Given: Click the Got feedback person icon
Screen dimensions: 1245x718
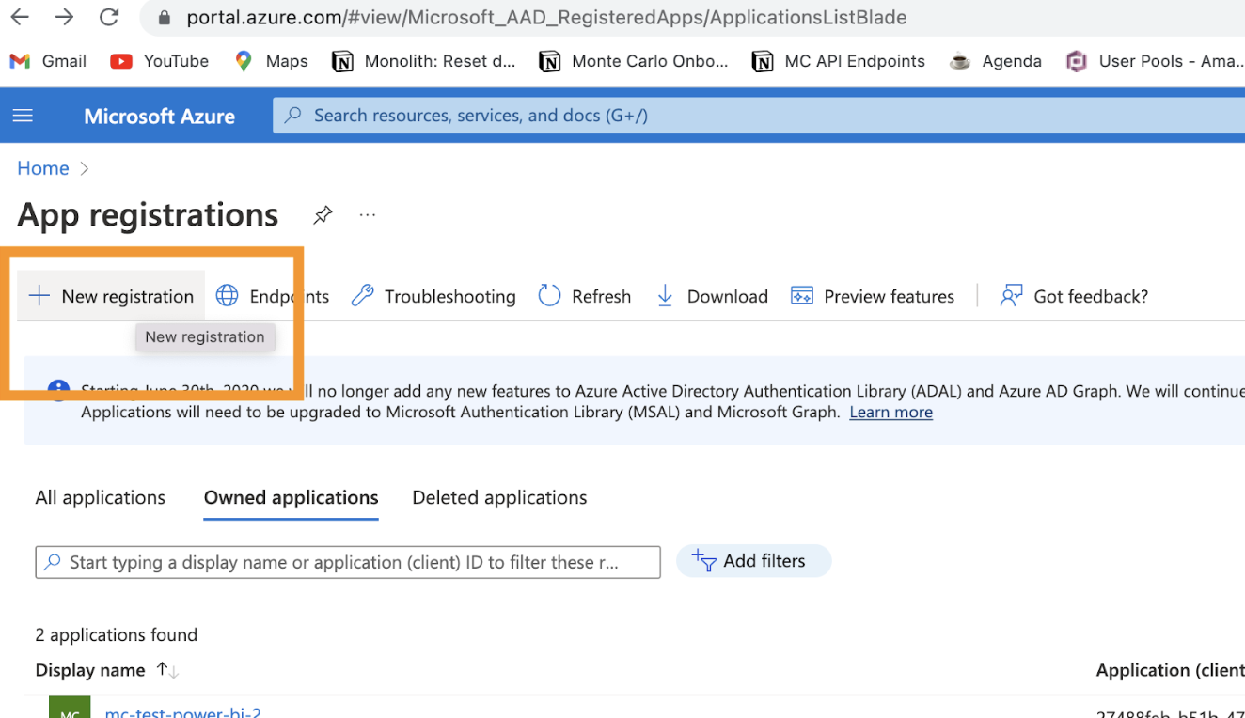Looking at the screenshot, I should pyautogui.click(x=1011, y=296).
